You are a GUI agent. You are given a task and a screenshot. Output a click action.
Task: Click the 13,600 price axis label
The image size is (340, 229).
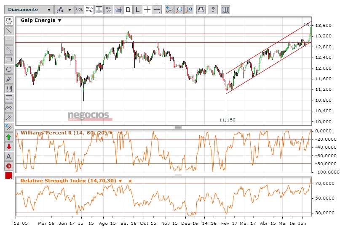pyautogui.click(x=323, y=26)
